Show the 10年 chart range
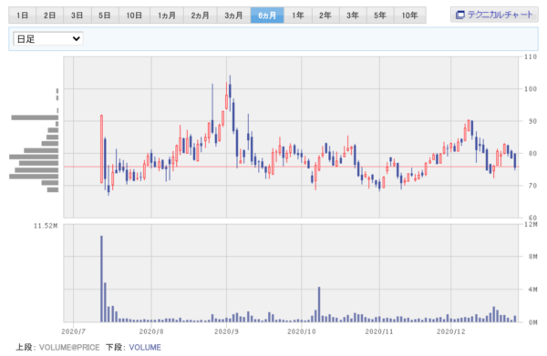 coord(410,15)
